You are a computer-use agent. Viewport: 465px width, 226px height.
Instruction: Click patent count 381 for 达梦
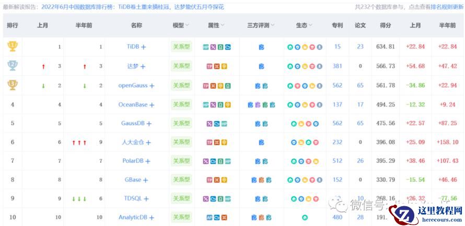coord(338,66)
